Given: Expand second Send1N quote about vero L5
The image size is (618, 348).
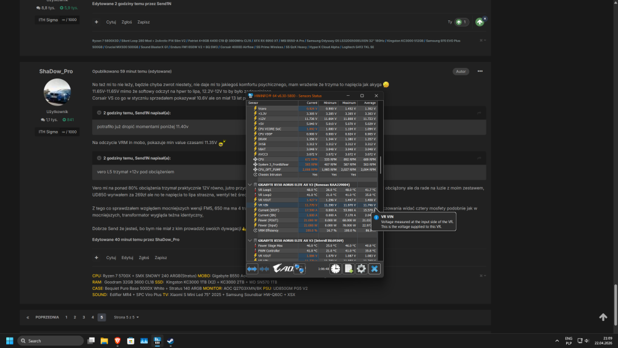Looking at the screenshot, I should [x=99, y=158].
